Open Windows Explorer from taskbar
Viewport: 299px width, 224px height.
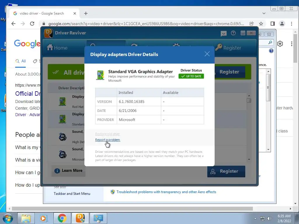point(26,218)
